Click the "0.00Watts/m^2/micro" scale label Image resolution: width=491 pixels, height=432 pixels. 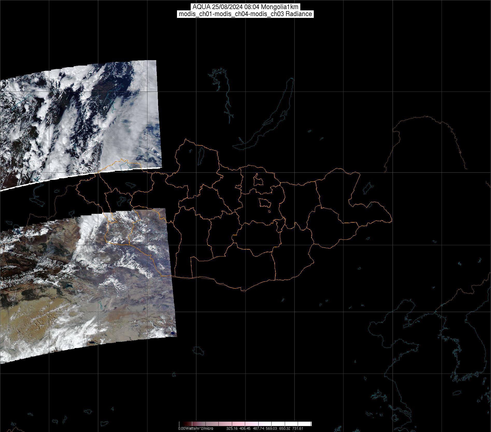(196, 428)
